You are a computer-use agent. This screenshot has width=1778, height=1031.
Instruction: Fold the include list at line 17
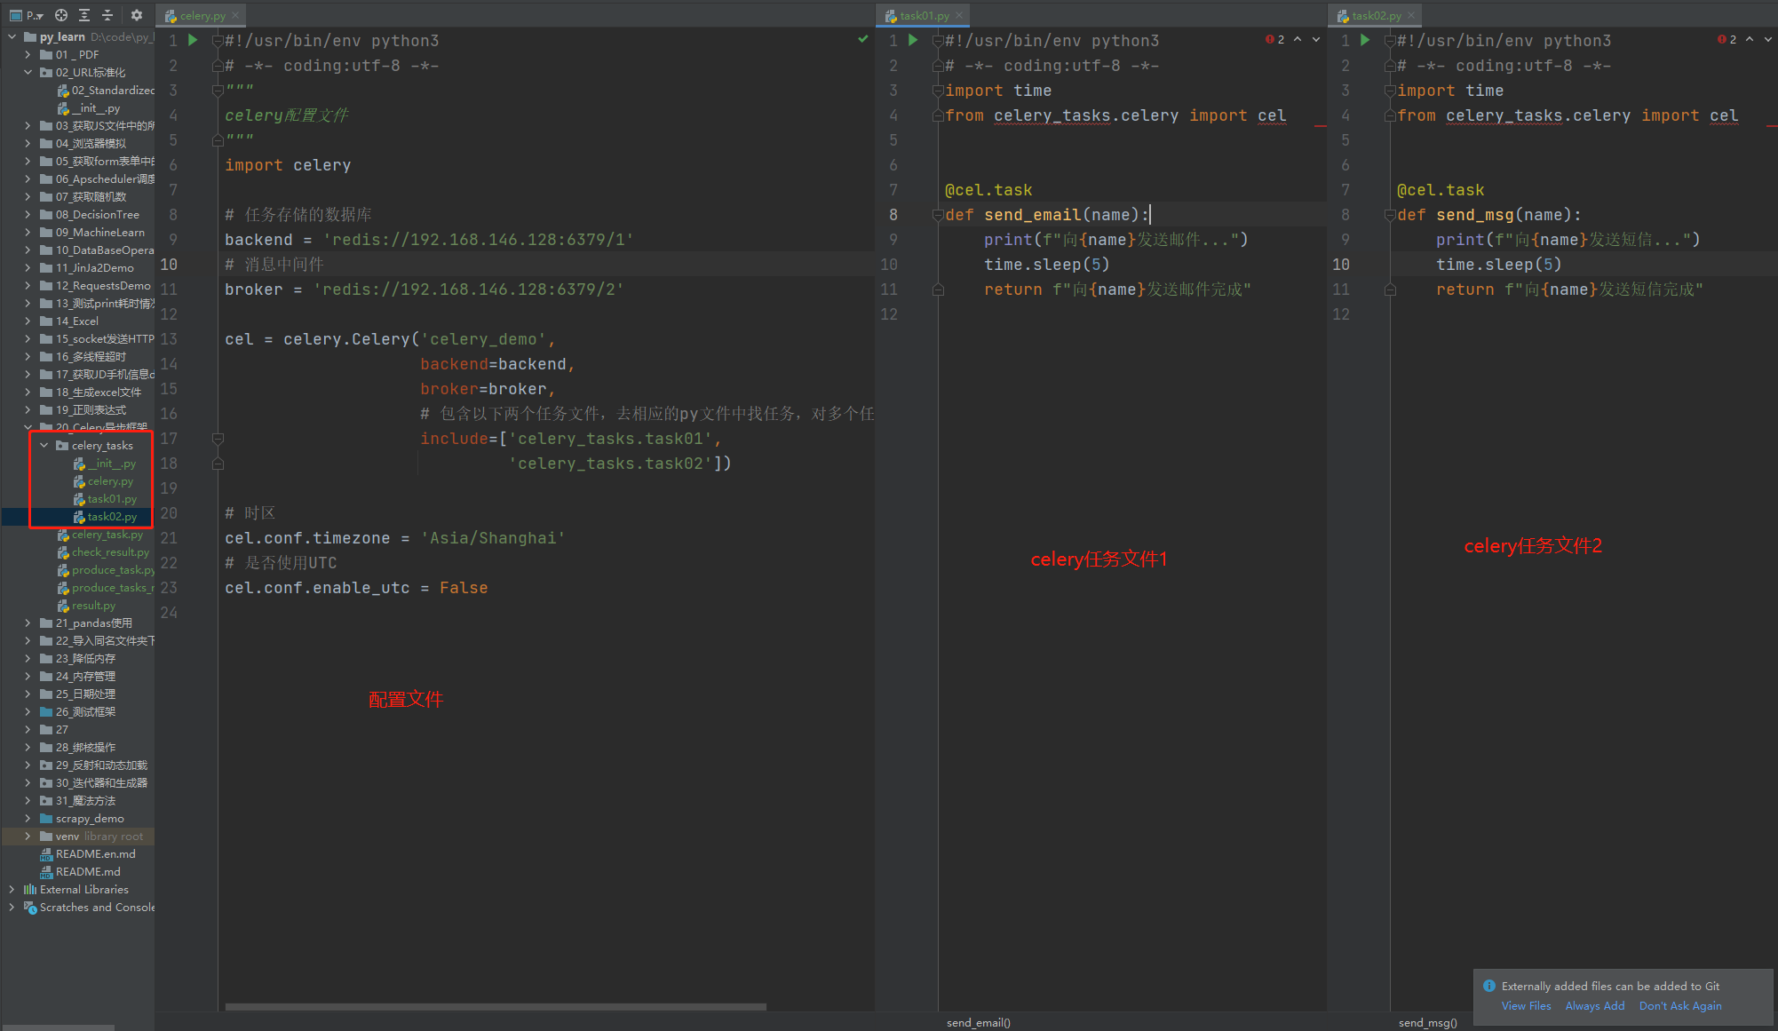coord(218,439)
